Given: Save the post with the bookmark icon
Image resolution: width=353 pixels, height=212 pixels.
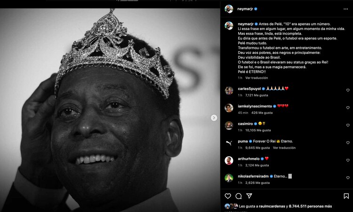Looking at the screenshot, I should (346, 196).
